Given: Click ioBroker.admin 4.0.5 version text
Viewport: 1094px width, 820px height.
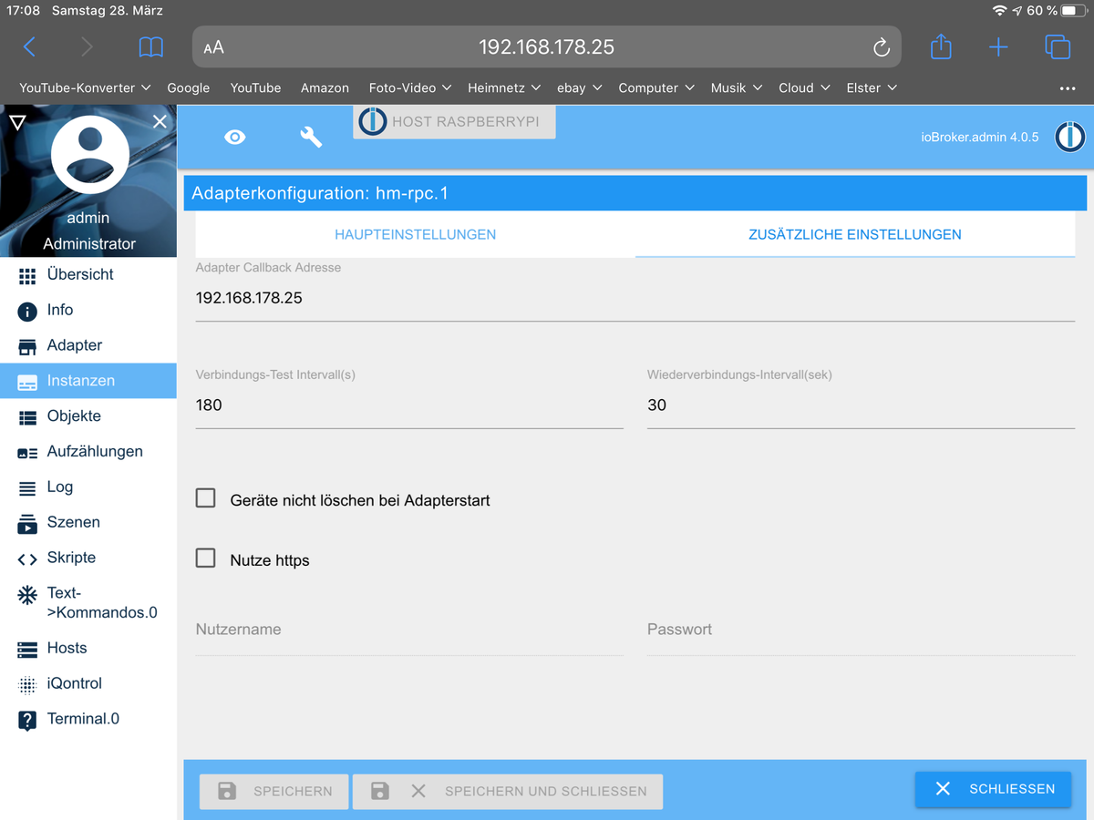Looking at the screenshot, I should click(980, 138).
